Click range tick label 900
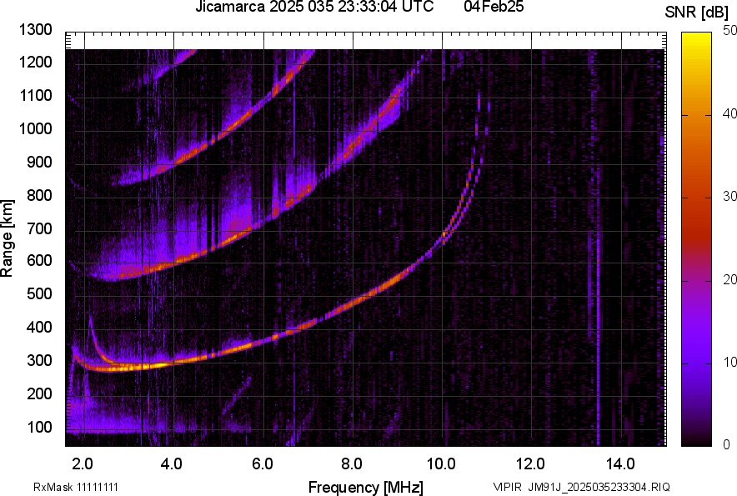 (x=39, y=162)
